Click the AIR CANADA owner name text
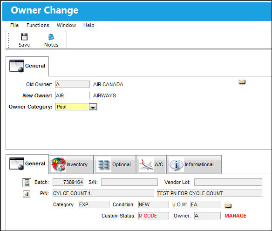This screenshot has height=231, width=272. pos(108,84)
